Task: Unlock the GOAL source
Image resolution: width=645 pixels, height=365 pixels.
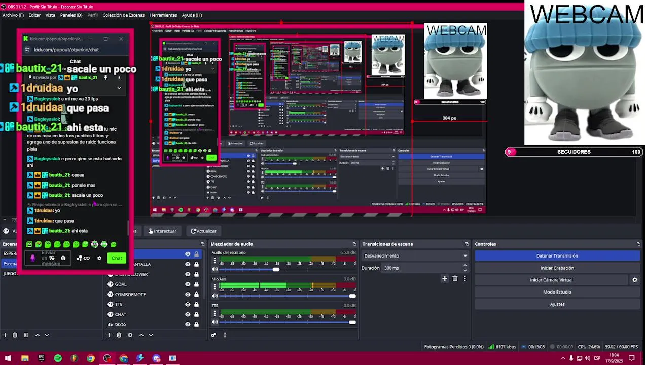Action: point(196,284)
